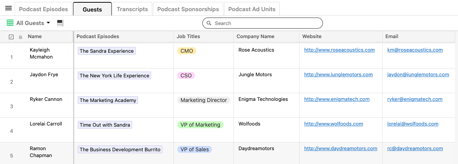The image size is (458, 164).
Task: Open the hamburger menu
Action: tap(8, 8)
